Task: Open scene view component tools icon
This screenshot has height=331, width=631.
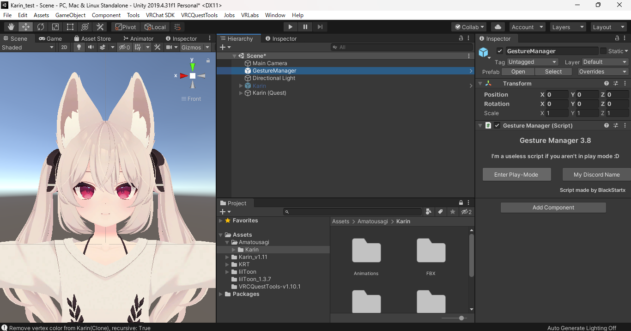Action: [x=158, y=47]
